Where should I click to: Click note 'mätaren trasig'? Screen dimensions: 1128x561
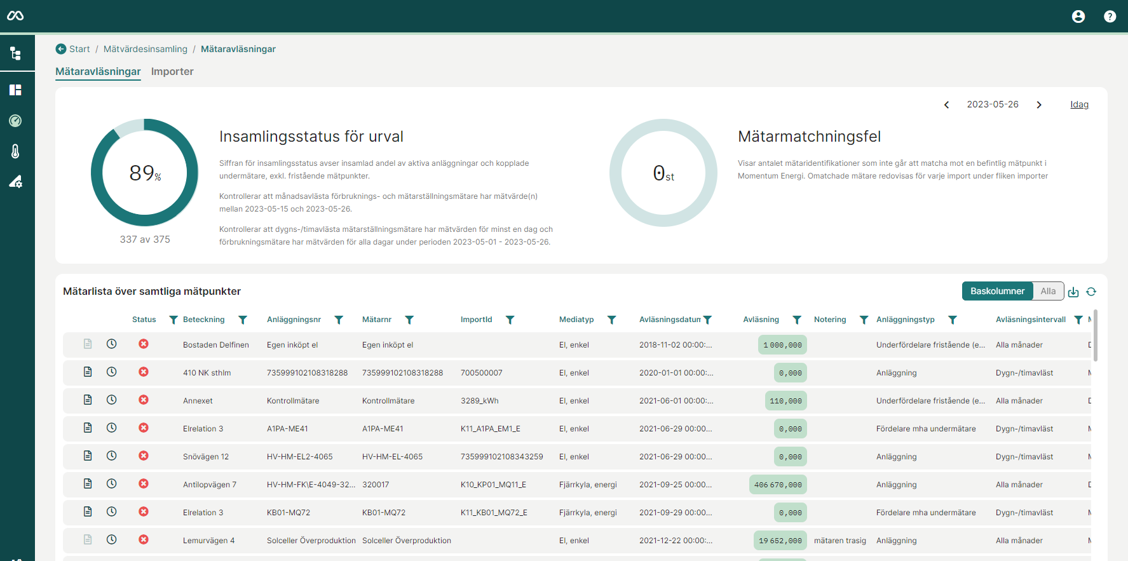[839, 541]
